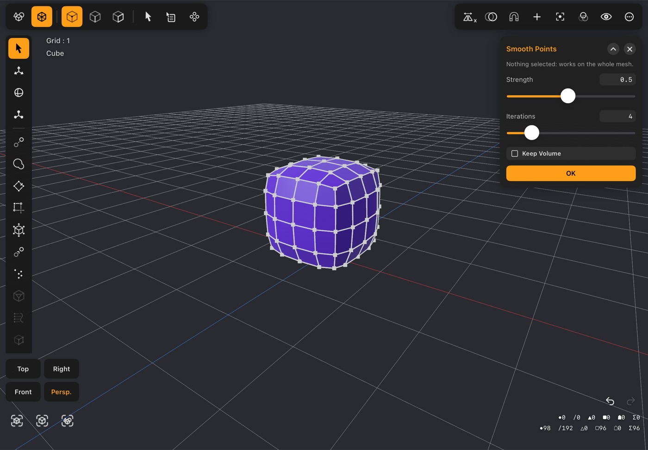Click the dimmed wireframe cube tool
The height and width of the screenshot is (450, 648).
point(19,296)
